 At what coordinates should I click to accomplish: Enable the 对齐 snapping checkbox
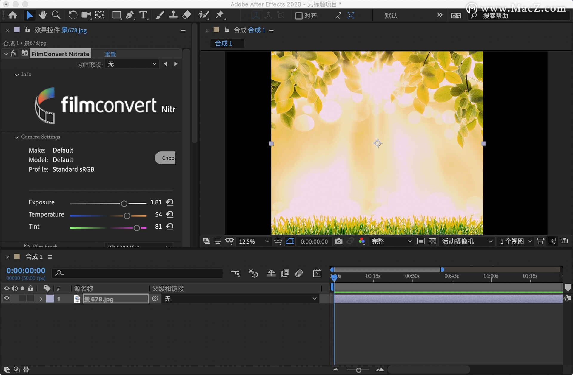(x=298, y=16)
